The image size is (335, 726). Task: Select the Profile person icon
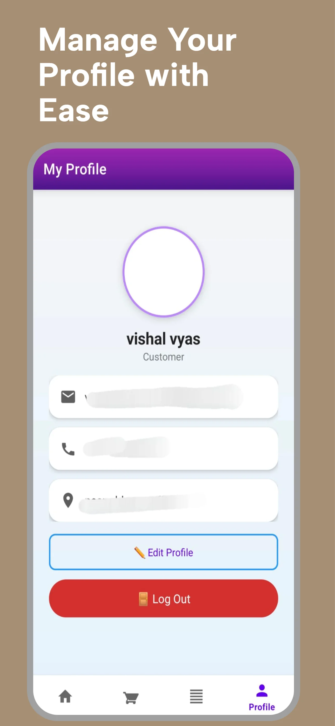point(262,690)
